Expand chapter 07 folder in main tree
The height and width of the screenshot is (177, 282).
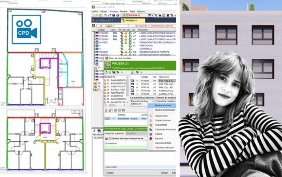[x=95, y=68]
